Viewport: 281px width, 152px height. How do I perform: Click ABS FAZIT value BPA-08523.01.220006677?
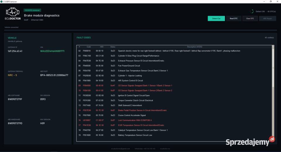point(54,75)
